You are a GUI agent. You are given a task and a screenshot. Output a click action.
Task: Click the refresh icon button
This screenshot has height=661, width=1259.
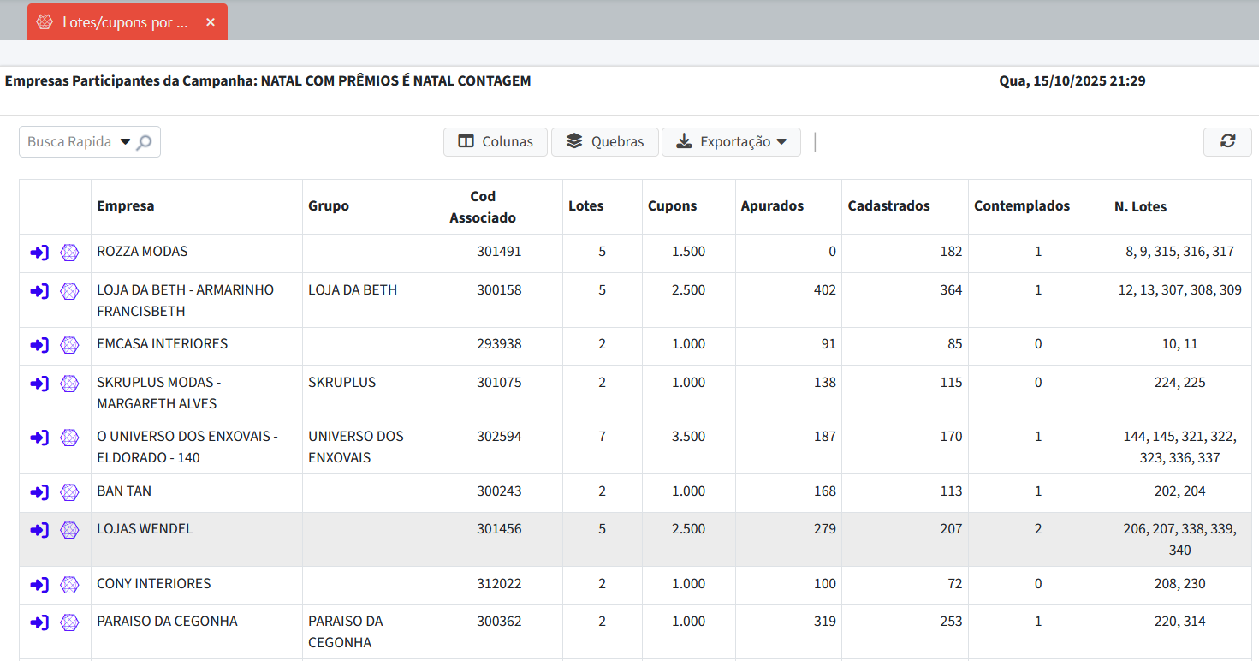[x=1227, y=141]
